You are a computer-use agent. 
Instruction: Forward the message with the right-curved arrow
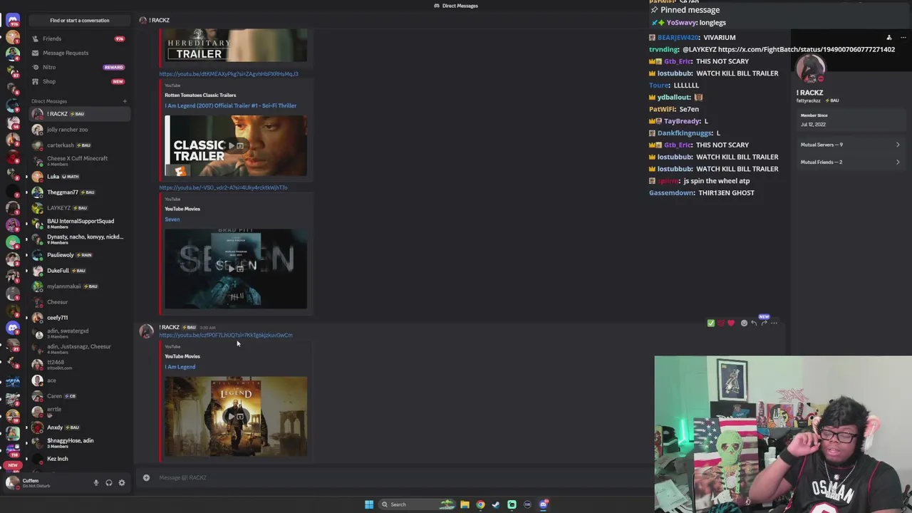[764, 323]
